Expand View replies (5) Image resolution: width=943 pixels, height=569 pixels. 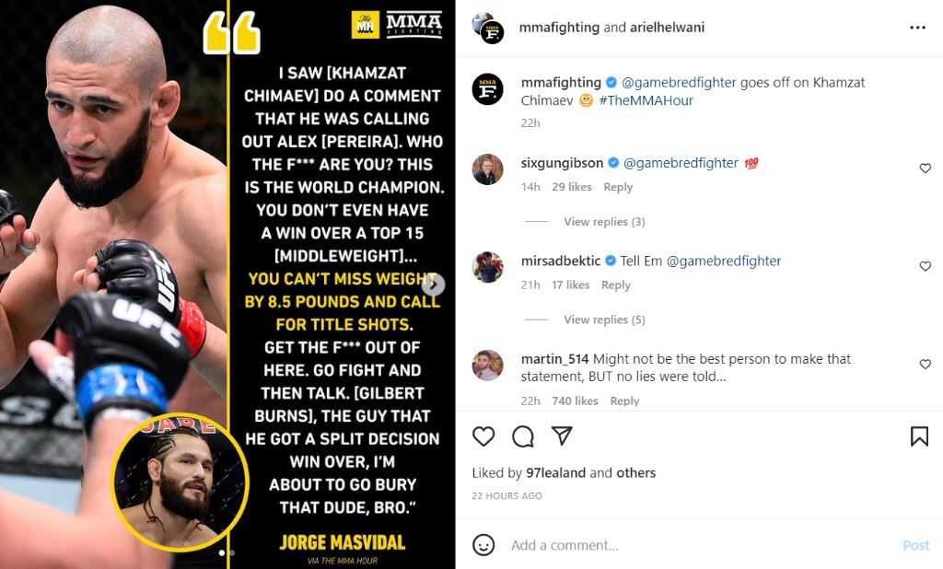point(604,319)
